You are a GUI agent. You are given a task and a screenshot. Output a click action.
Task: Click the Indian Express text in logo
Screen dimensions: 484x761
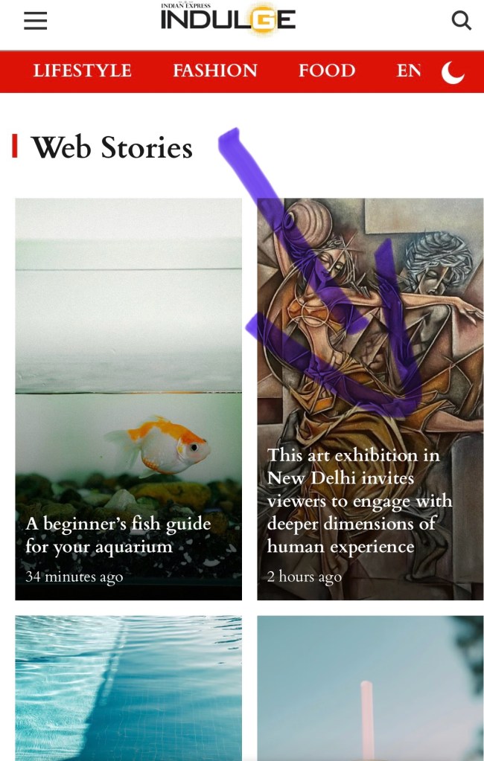[x=185, y=5]
